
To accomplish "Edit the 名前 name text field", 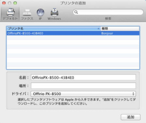I will (x=83, y=77).
